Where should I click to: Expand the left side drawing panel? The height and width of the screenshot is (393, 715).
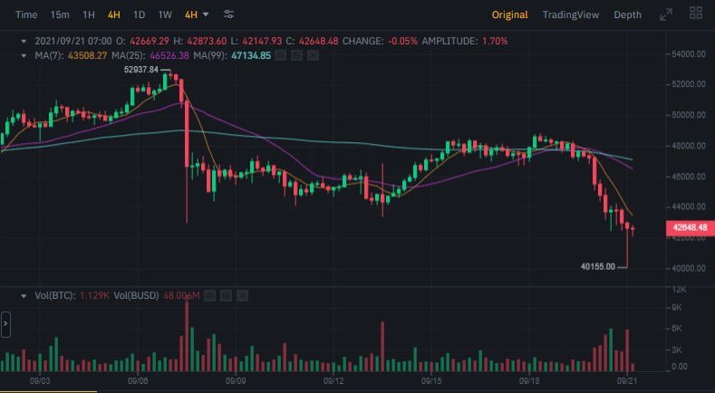[5, 322]
